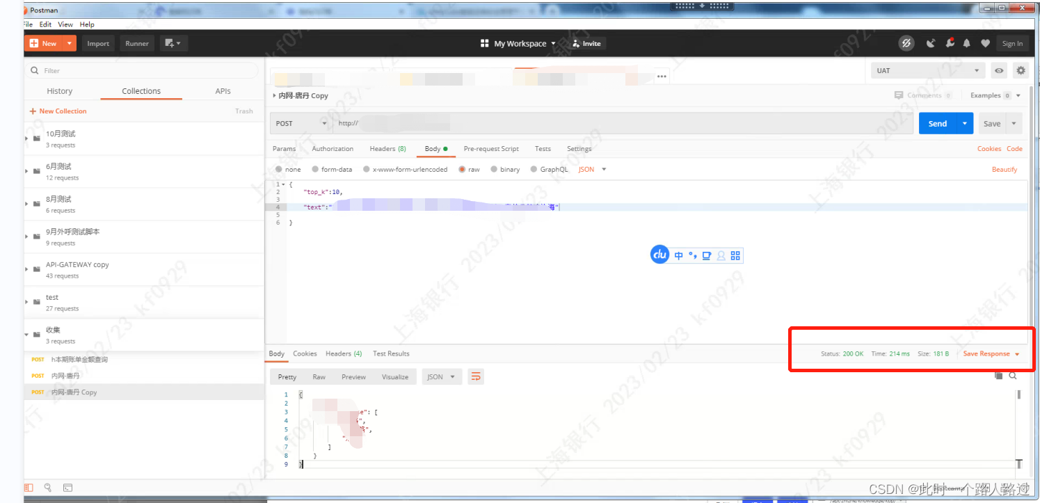This screenshot has width=1040, height=503.
Task: Toggle word wrap icon in response
Action: pos(476,376)
